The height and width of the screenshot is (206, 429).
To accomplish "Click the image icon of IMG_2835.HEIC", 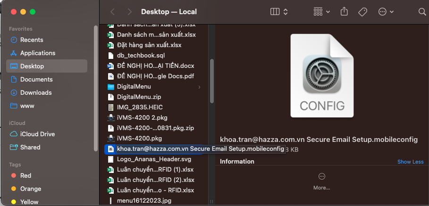I will 110,107.
